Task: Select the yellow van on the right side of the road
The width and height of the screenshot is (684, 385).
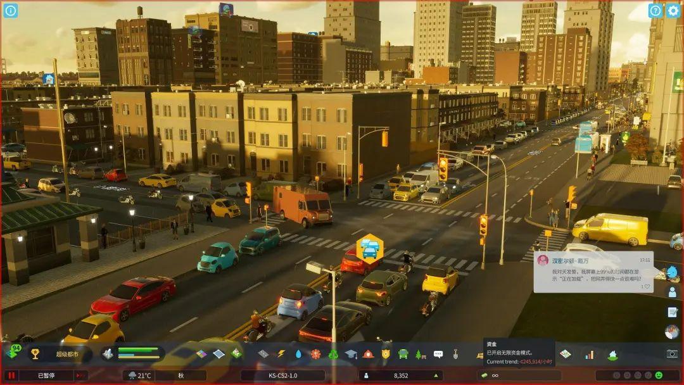Action: (x=611, y=229)
